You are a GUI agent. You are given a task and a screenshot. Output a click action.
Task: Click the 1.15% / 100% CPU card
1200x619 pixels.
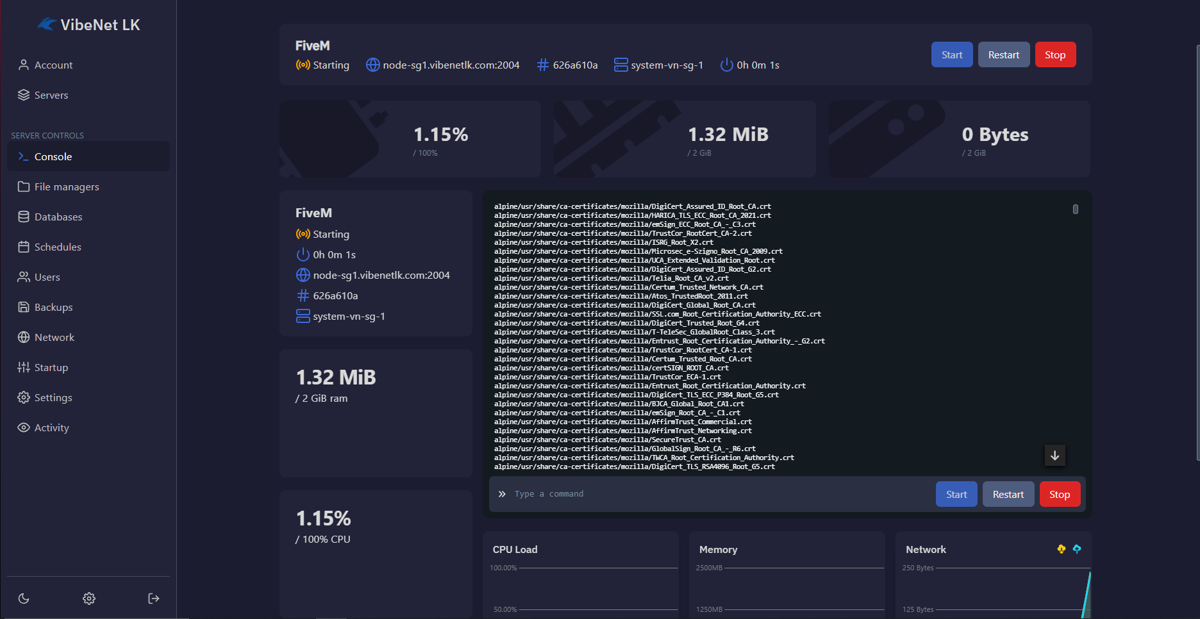(376, 554)
